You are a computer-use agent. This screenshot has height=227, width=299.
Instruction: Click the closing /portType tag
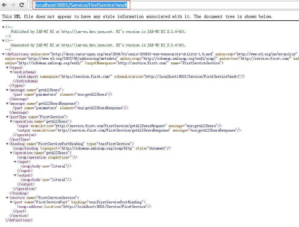(20, 139)
